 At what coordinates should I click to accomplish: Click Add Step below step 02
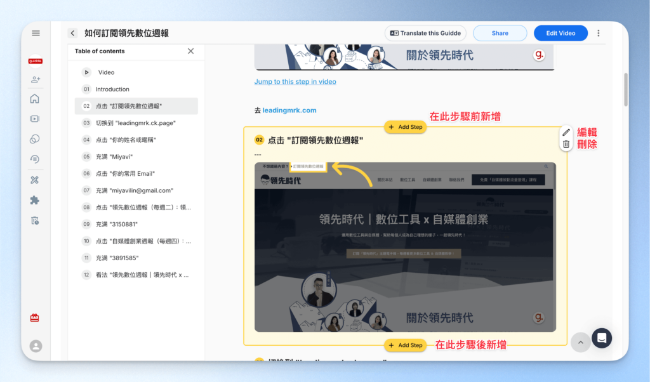tap(406, 345)
